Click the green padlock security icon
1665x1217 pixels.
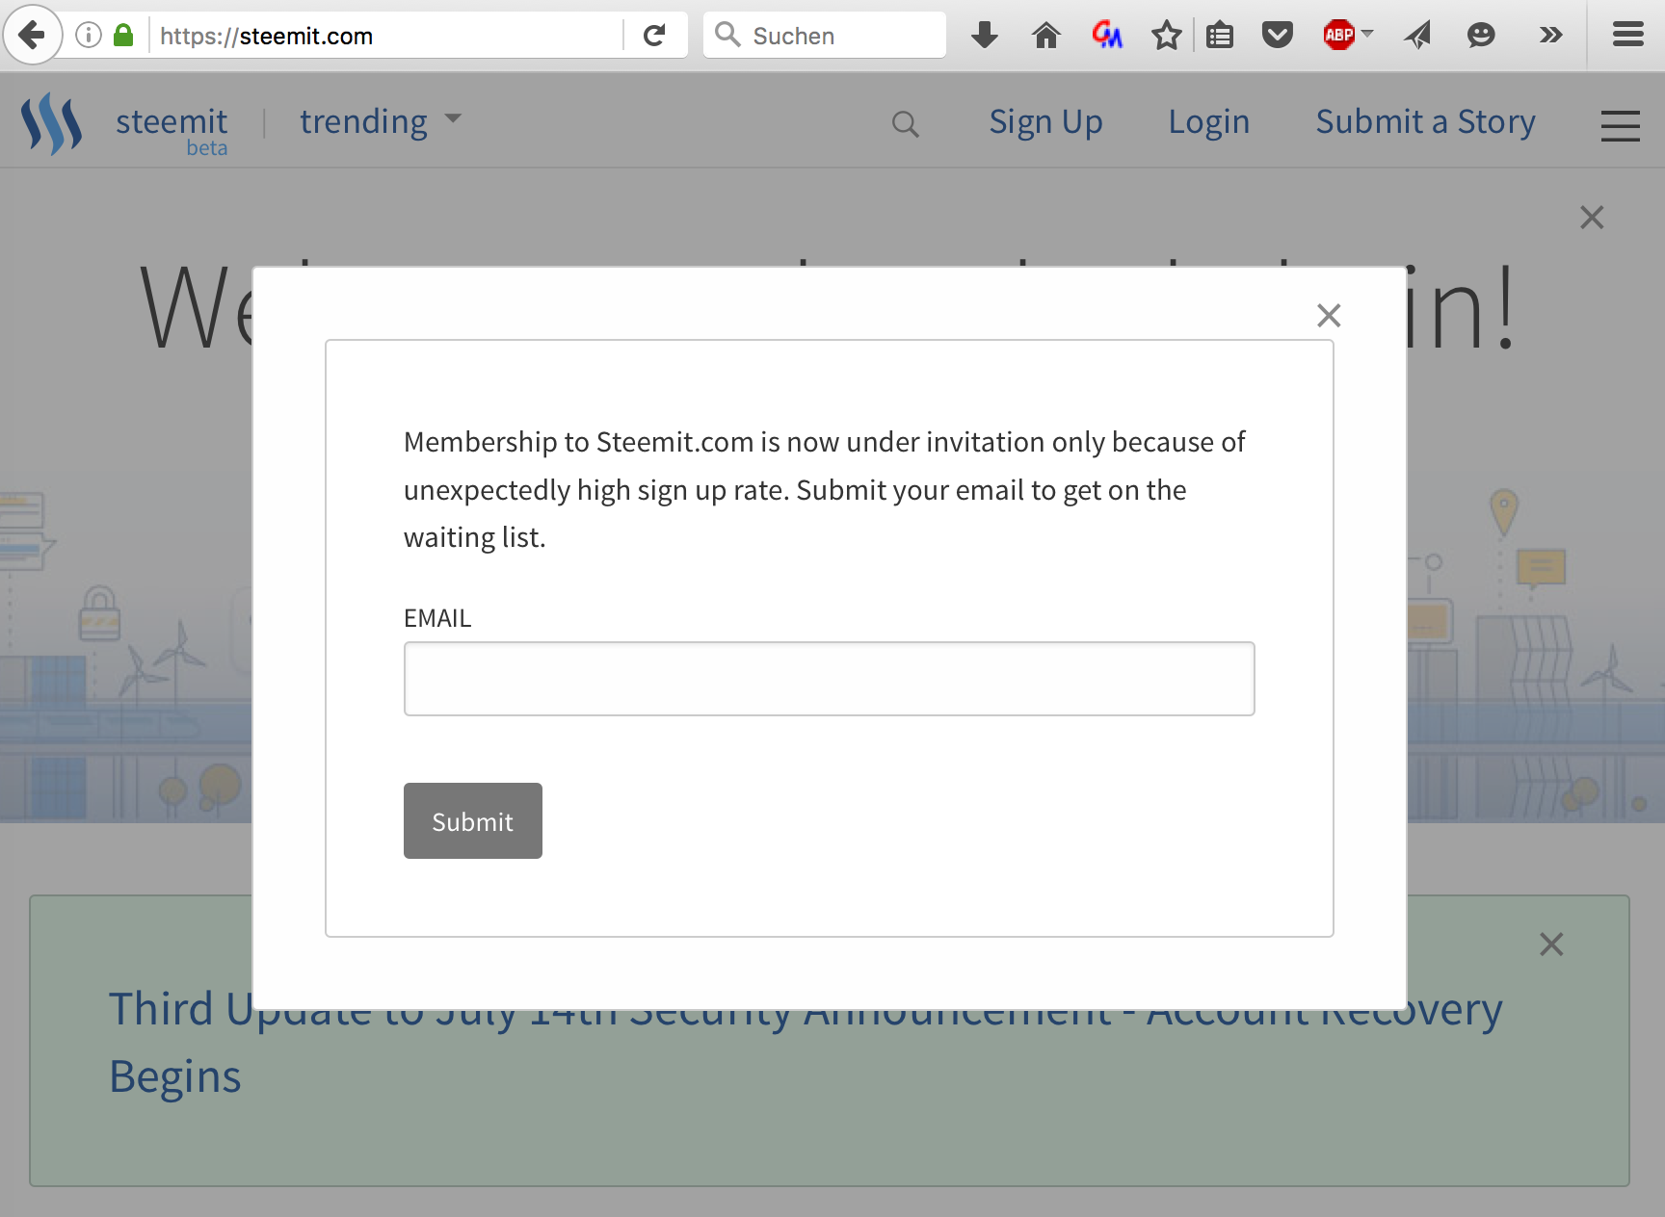tap(123, 36)
